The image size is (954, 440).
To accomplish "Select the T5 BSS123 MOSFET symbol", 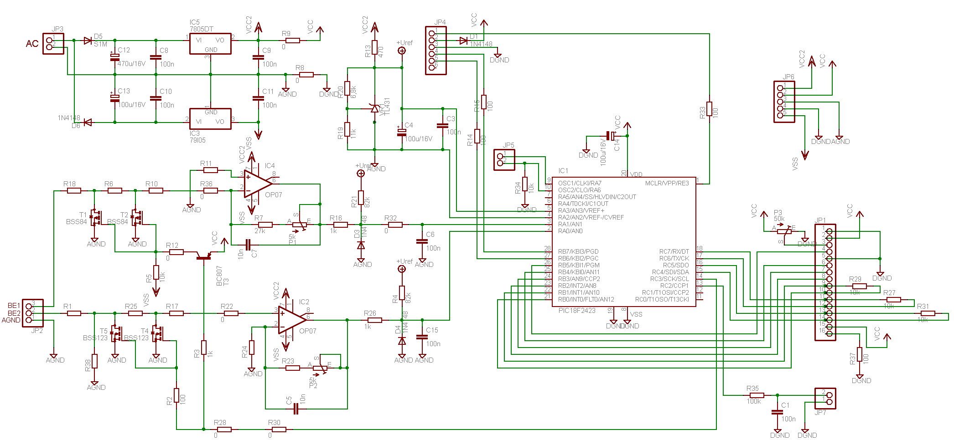I will pos(116,334).
